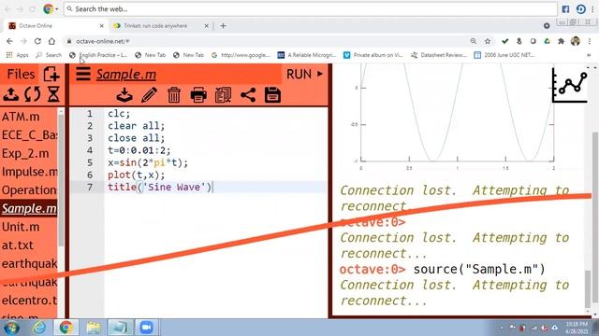This screenshot has height=336, width=599.
Task: Click the console panel scrollbar
Action: point(589,288)
